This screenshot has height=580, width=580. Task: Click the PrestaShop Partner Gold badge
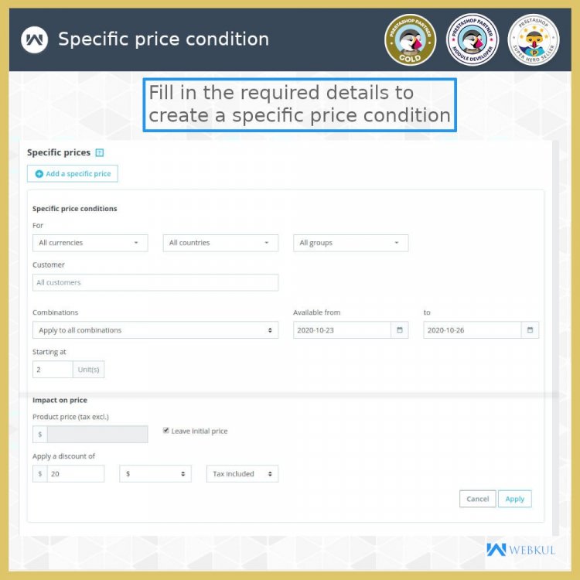click(410, 39)
